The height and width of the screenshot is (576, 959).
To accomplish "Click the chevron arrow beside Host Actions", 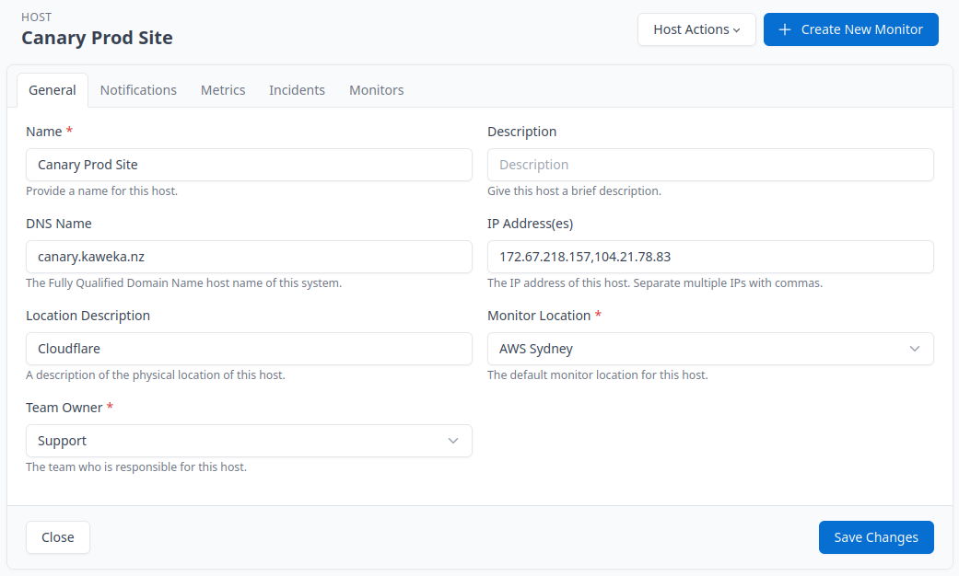I will [737, 30].
